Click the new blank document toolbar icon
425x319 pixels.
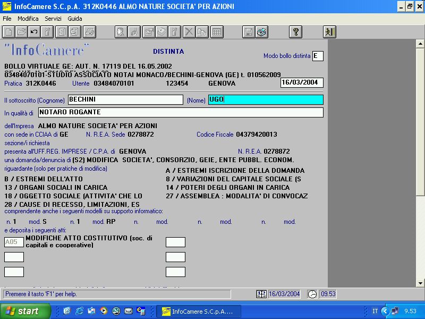[8, 32]
